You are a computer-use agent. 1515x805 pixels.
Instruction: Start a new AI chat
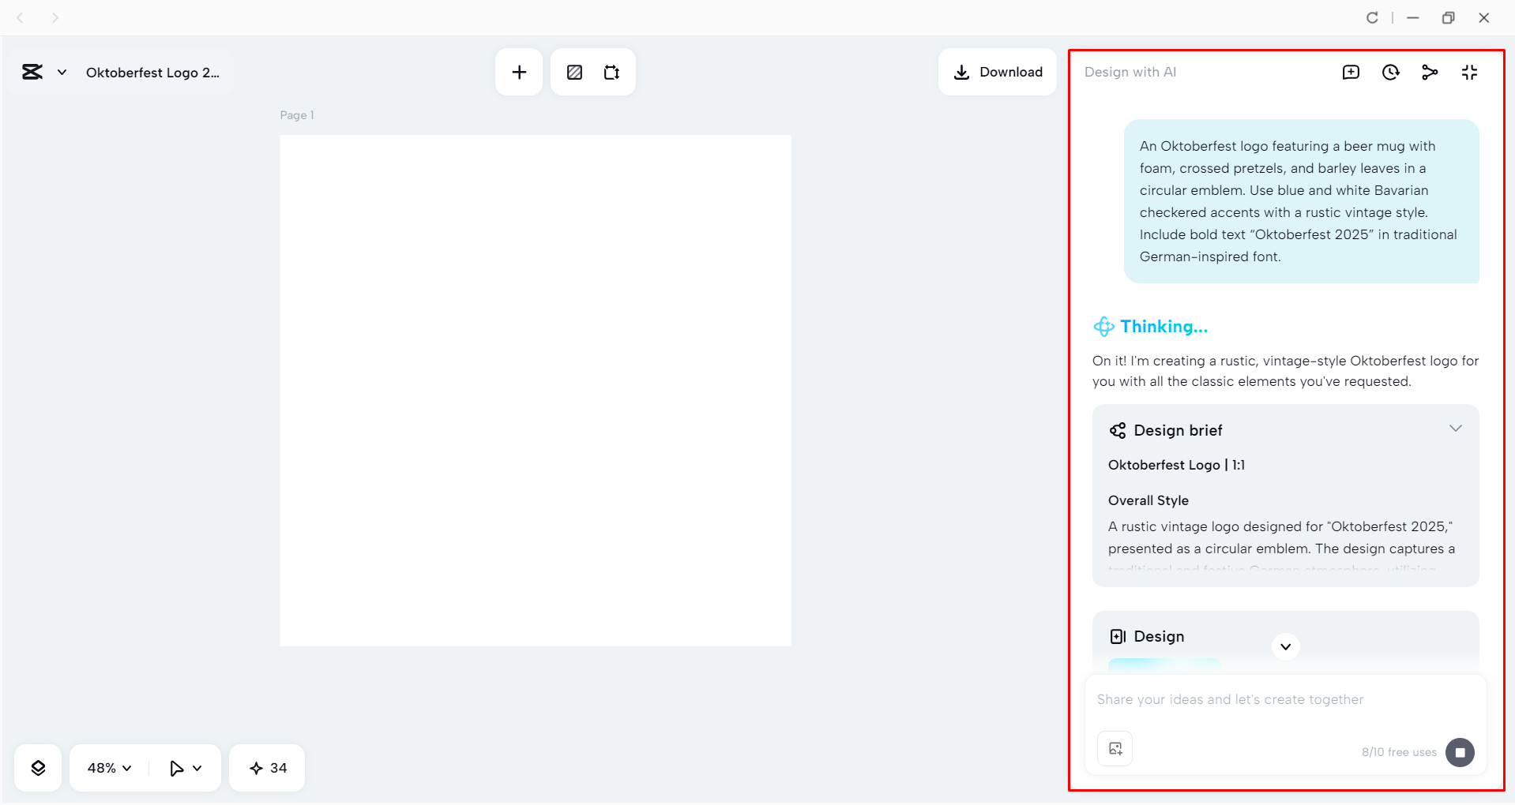coord(1351,73)
